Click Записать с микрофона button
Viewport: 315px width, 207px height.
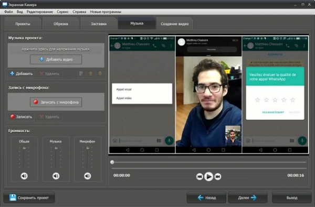[56, 102]
